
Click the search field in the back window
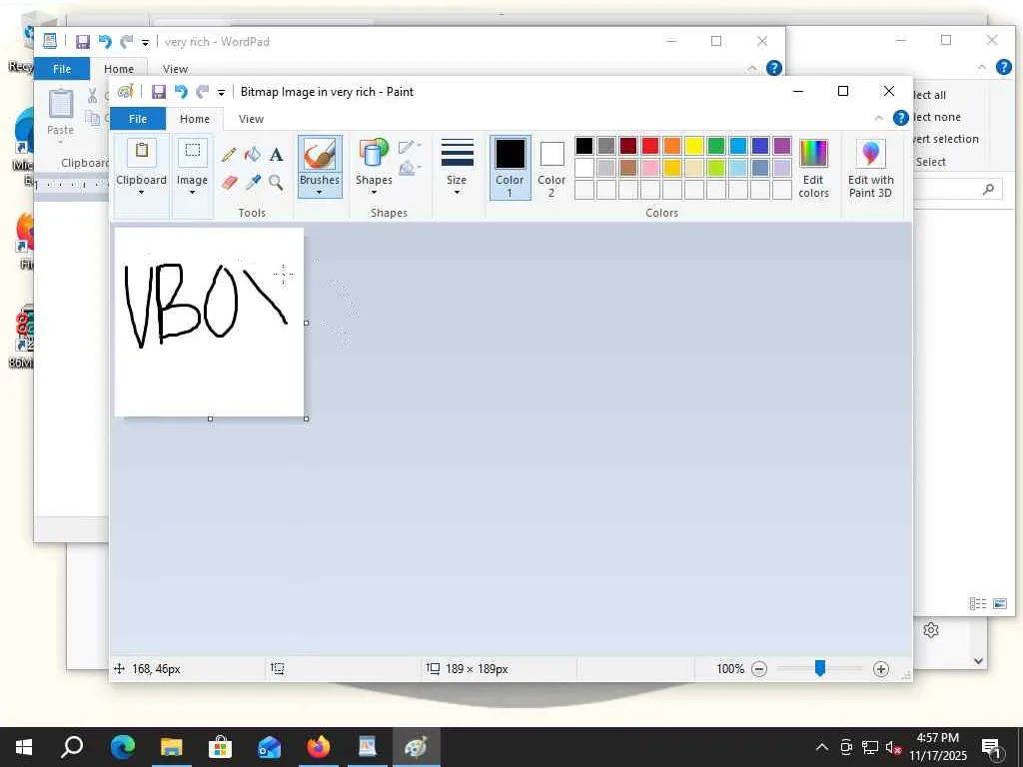point(958,189)
